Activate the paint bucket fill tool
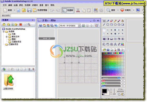Image resolution: width=147 pixels, height=102 pixels. click(x=122, y=21)
